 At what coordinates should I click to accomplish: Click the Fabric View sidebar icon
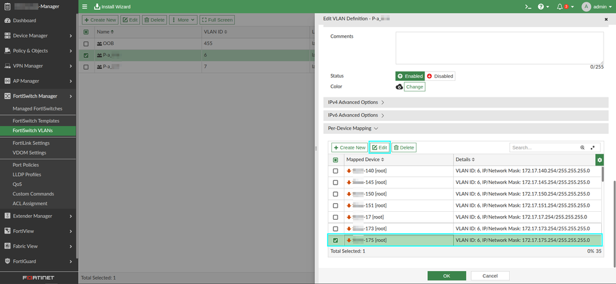point(7,246)
